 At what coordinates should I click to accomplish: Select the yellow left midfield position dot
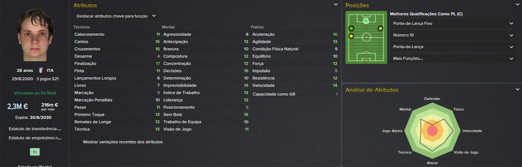click(351, 36)
